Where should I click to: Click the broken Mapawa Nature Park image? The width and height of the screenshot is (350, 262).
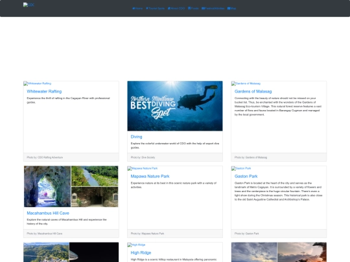[143, 168]
